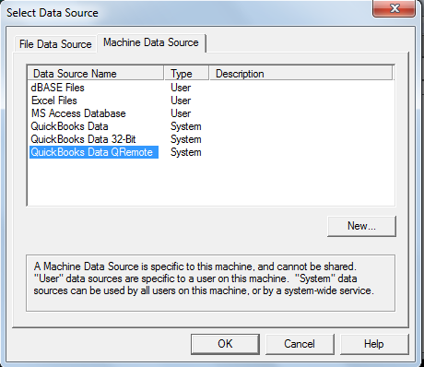Choose the MS Access Database entry
Viewport: 424px width, 367px height.
78,113
